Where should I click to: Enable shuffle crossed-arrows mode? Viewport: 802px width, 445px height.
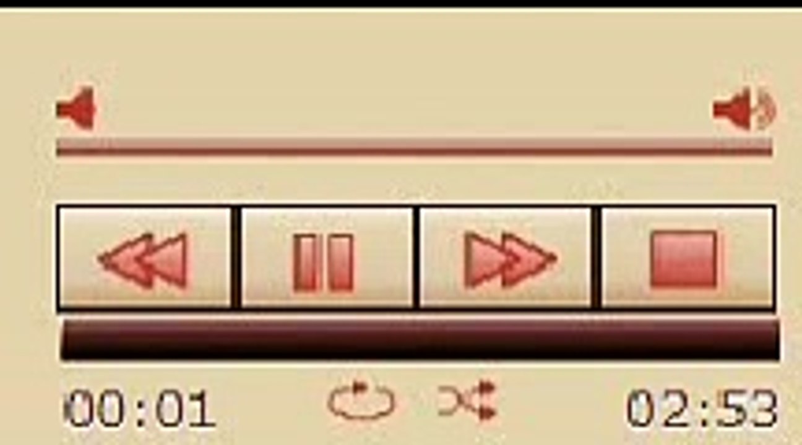[x=467, y=400]
